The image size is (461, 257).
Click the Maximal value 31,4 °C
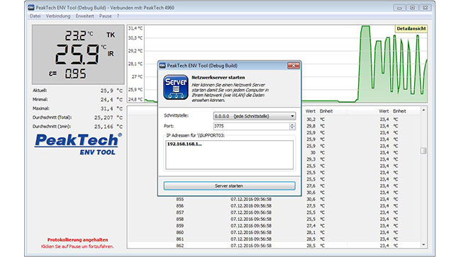[x=111, y=108]
